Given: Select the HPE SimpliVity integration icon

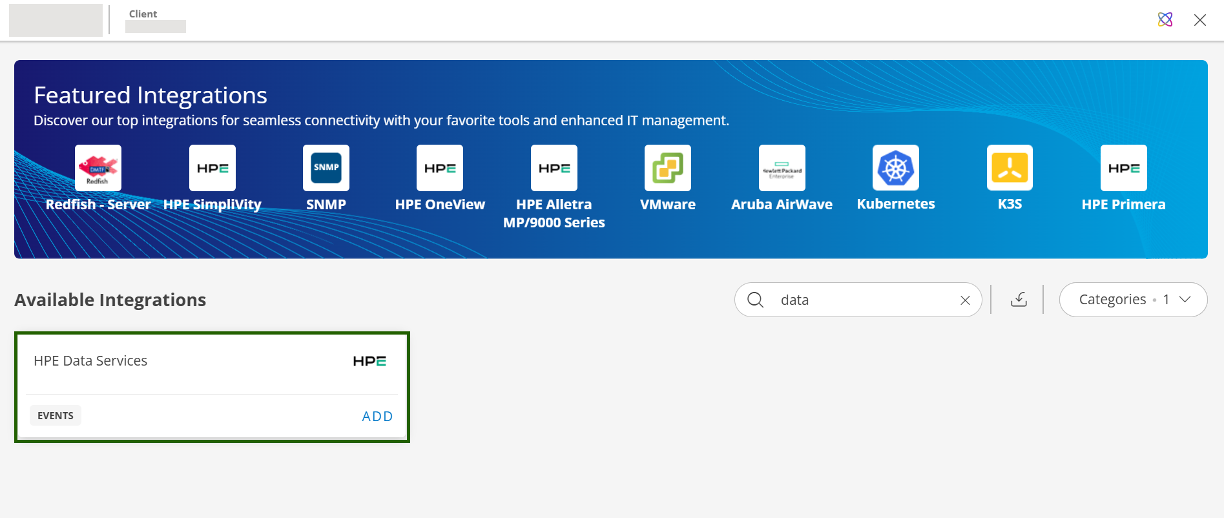Looking at the screenshot, I should coord(213,168).
